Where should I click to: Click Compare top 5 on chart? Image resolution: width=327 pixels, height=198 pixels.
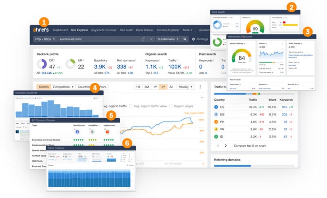pyautogui.click(x=250, y=146)
